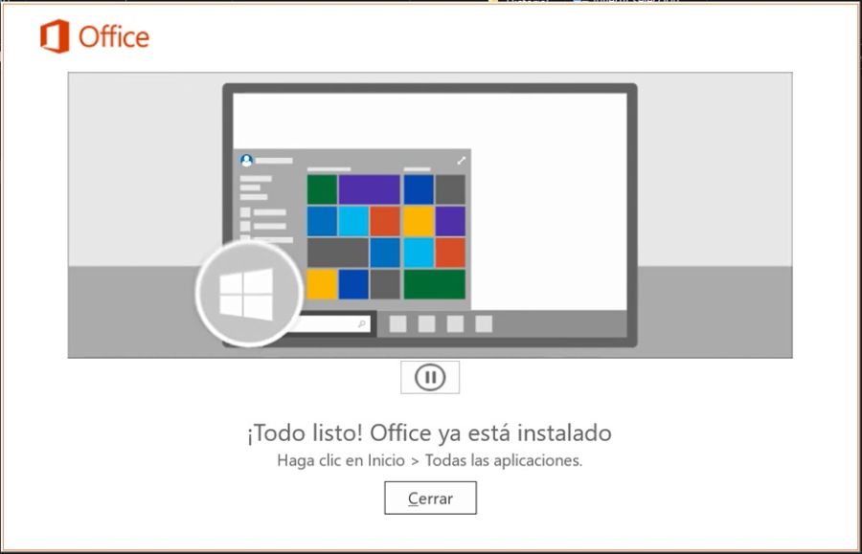Click the orange tile between cyan and yellow tiles

[385, 221]
